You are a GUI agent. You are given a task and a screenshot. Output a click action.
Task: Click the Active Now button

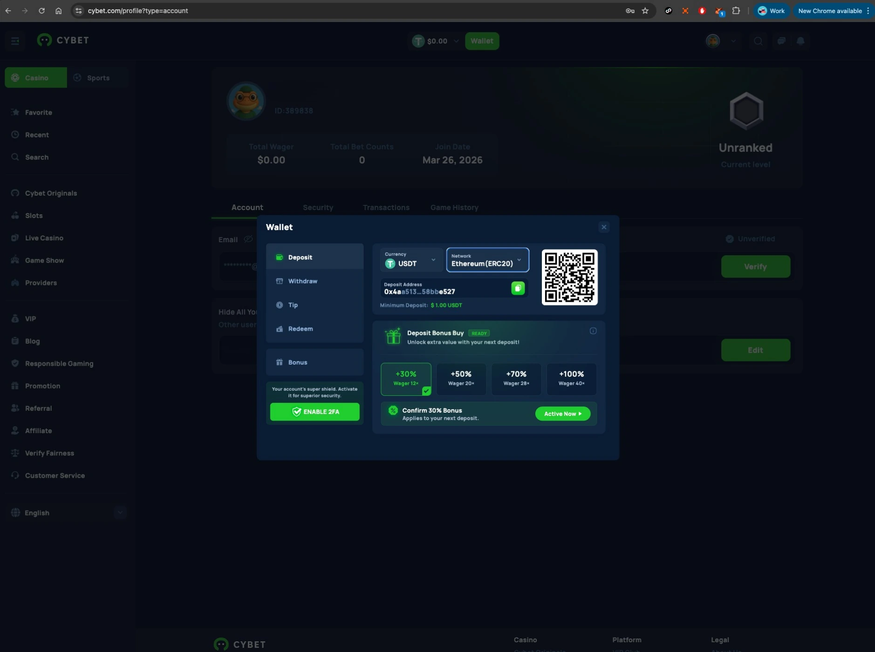coord(562,414)
